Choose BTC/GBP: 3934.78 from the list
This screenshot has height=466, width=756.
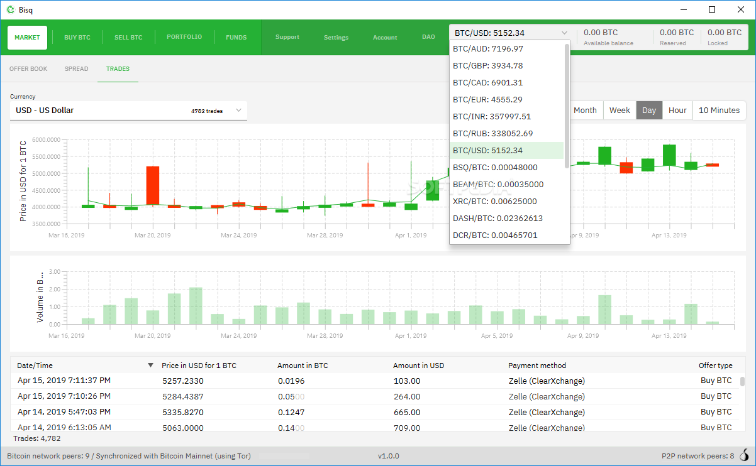pos(507,65)
